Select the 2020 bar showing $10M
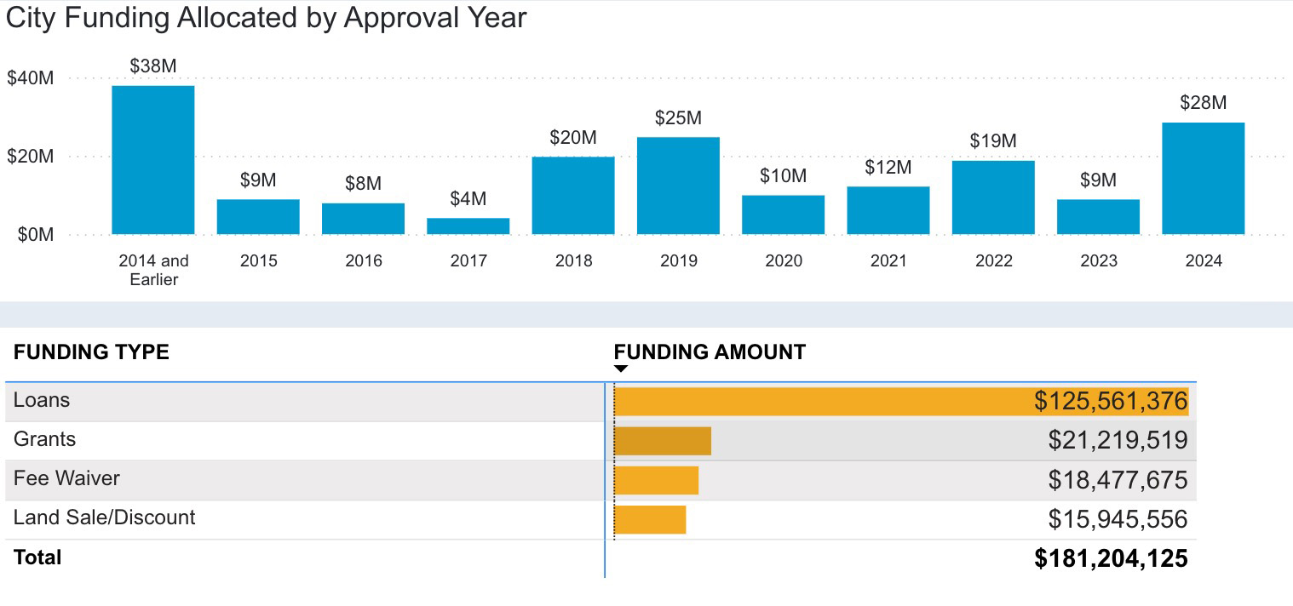 click(x=783, y=214)
